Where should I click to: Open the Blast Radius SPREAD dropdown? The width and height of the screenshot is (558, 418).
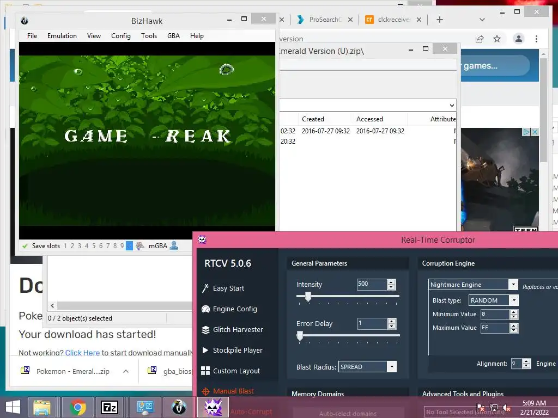(392, 367)
